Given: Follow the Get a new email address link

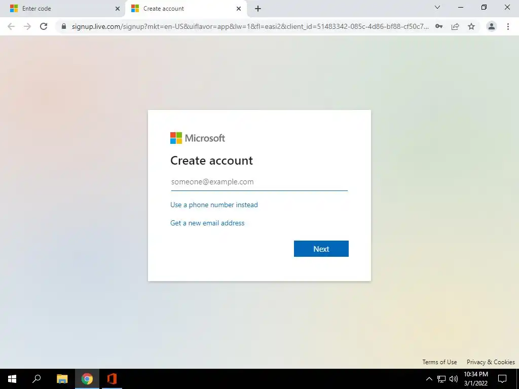Looking at the screenshot, I should [207, 223].
